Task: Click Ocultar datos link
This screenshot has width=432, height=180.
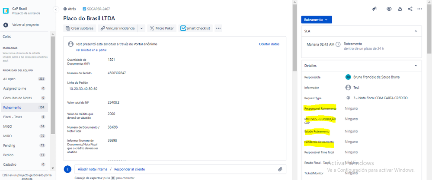Action: (269, 44)
